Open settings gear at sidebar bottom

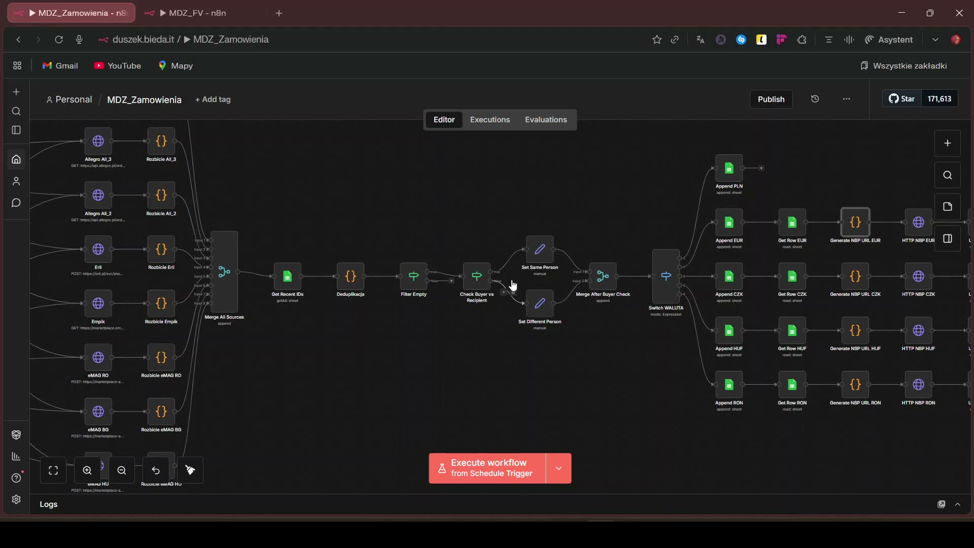(x=17, y=500)
